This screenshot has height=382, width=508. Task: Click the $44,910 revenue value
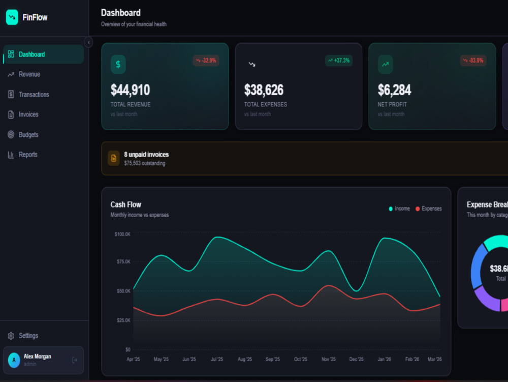(130, 90)
